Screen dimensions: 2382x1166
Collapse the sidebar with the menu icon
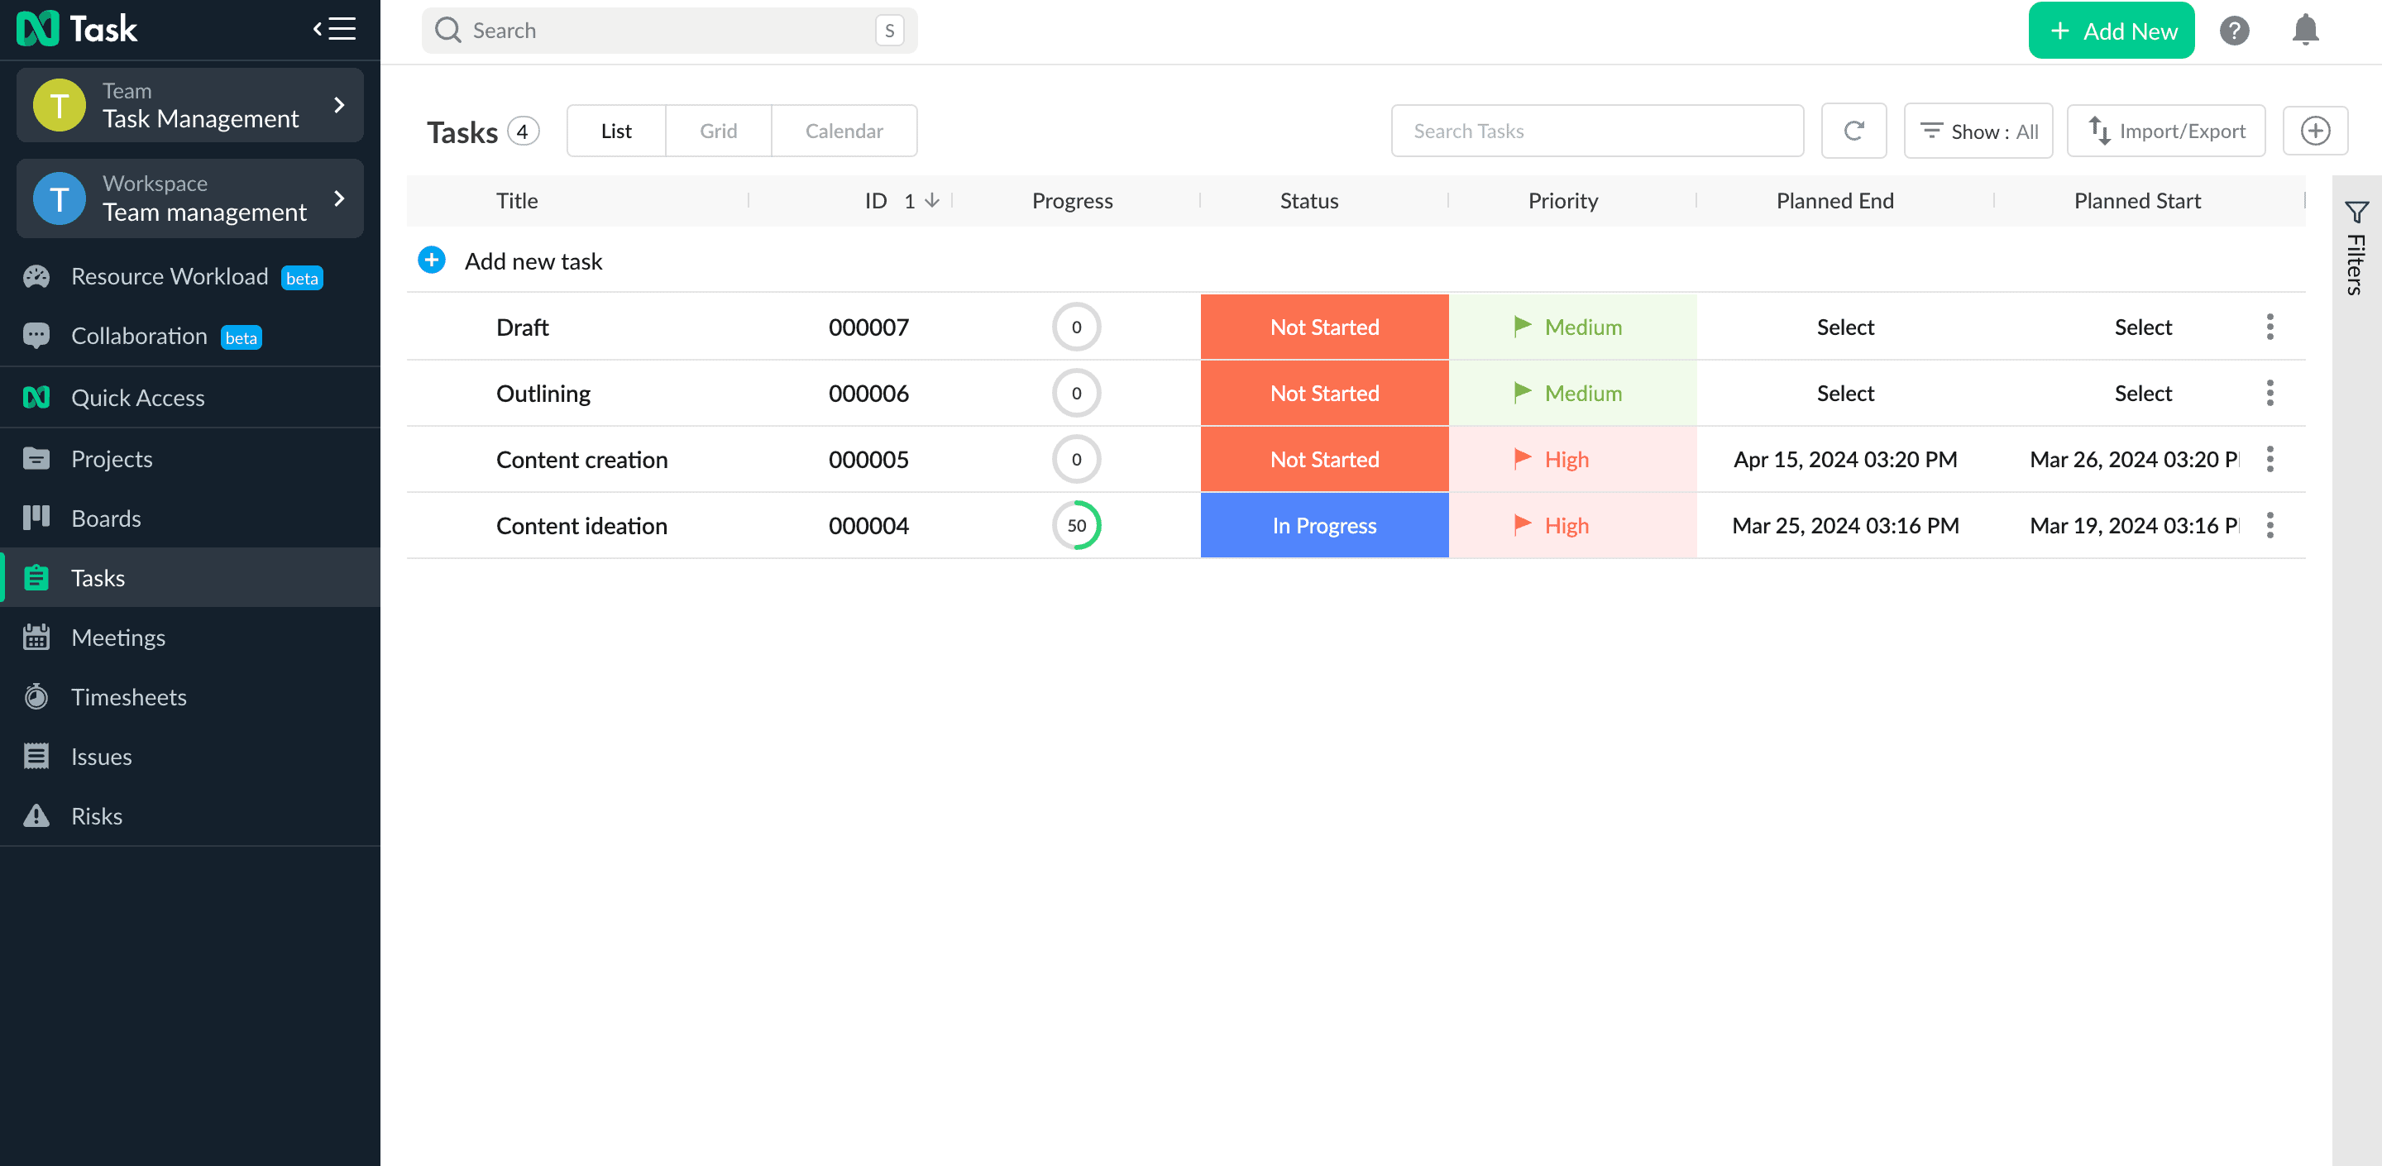coord(335,29)
